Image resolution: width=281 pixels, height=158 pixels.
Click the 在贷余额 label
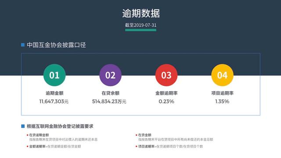click(110, 93)
